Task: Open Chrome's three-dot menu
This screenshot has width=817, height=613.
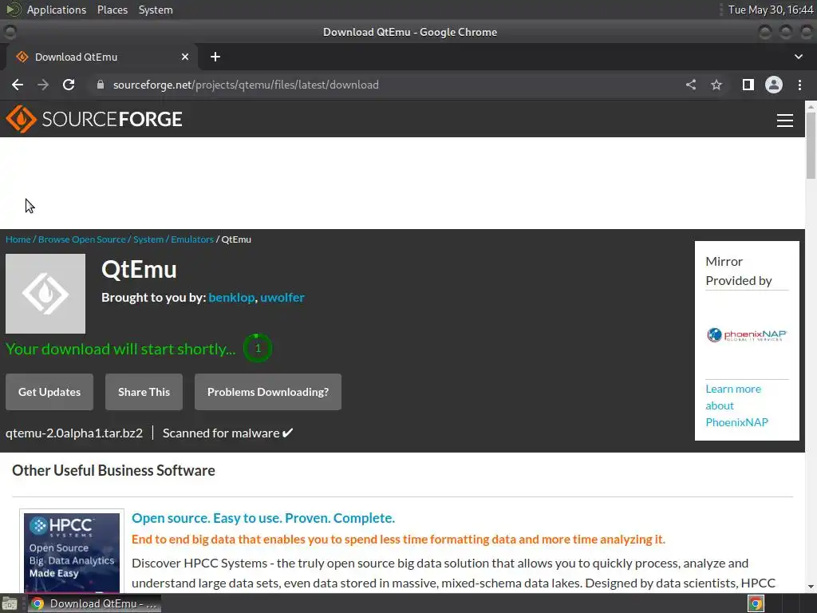Action: [x=799, y=85]
